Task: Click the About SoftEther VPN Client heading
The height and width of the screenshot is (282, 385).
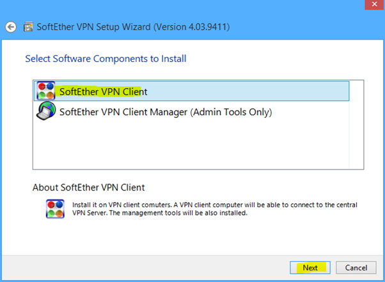Action: (x=89, y=187)
